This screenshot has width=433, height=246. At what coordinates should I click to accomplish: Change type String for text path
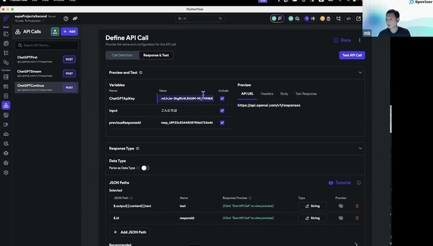coord(312,206)
